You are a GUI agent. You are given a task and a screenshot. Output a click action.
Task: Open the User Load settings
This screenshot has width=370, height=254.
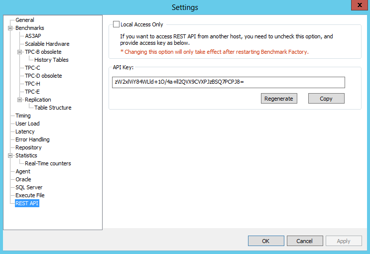coord(27,124)
